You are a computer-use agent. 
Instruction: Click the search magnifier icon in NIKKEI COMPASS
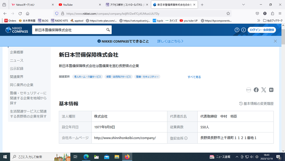pos(108,30)
